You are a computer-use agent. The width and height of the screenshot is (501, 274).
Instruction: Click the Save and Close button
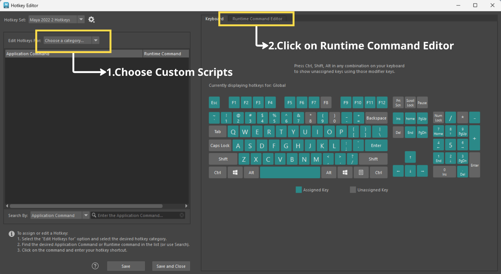click(171, 266)
